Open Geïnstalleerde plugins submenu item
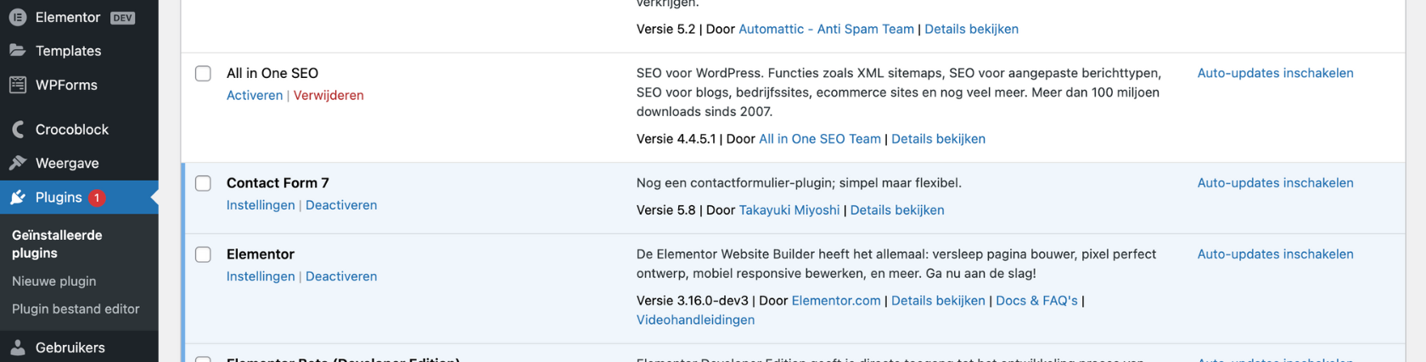The height and width of the screenshot is (362, 1426). point(57,244)
